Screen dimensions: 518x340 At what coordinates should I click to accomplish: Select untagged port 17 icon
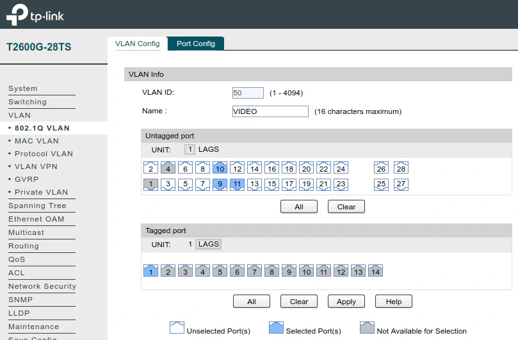coord(289,184)
